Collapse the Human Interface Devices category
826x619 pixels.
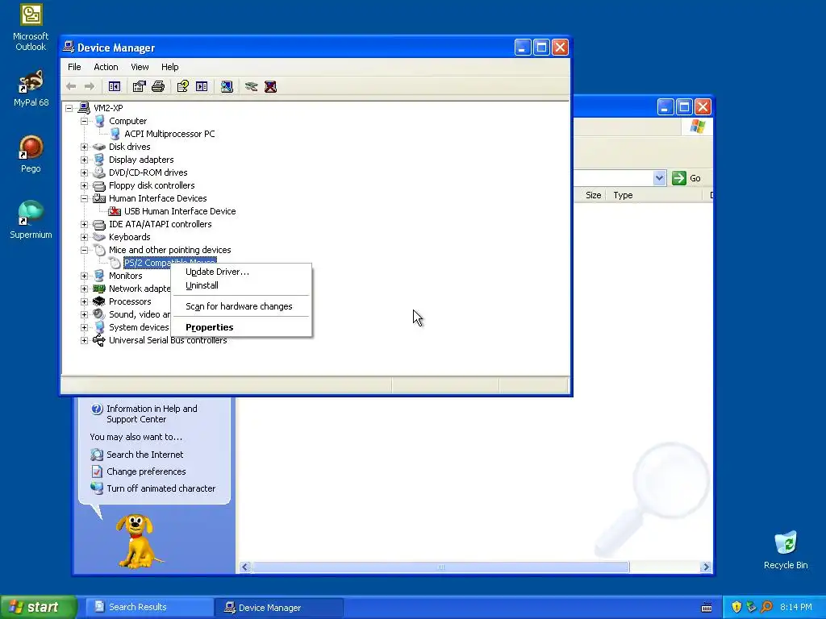coord(84,198)
